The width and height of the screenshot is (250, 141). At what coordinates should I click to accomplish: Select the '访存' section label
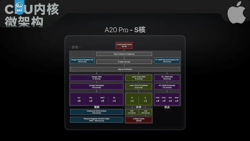(x=138, y=107)
